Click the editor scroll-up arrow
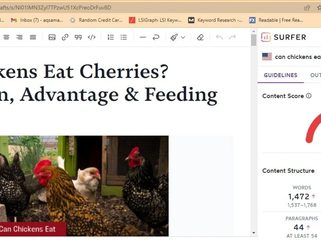Image resolution: width=321 pixels, height=240 pixels. [x=254, y=31]
